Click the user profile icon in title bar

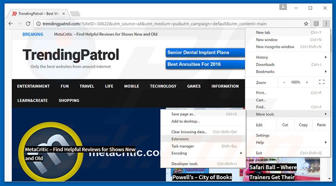(283, 7)
